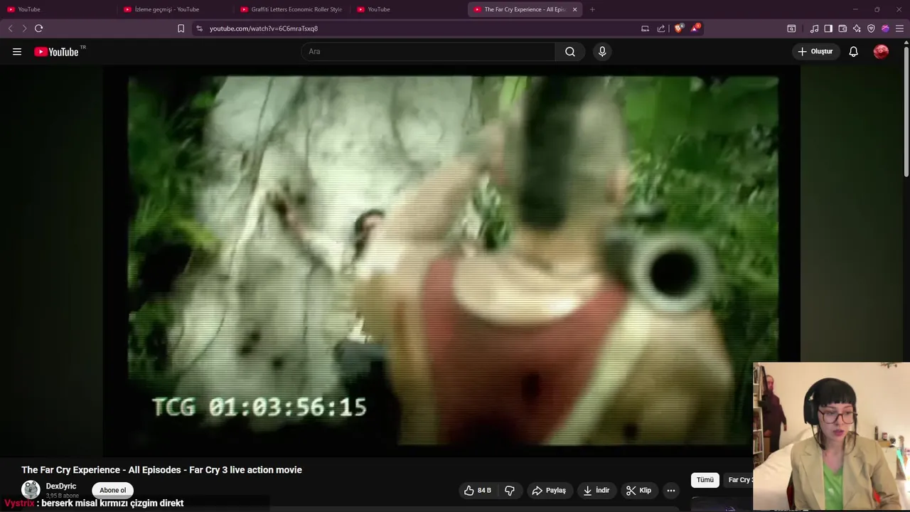This screenshot has width=910, height=512.
Task: Click the video title text
Action: point(161,470)
